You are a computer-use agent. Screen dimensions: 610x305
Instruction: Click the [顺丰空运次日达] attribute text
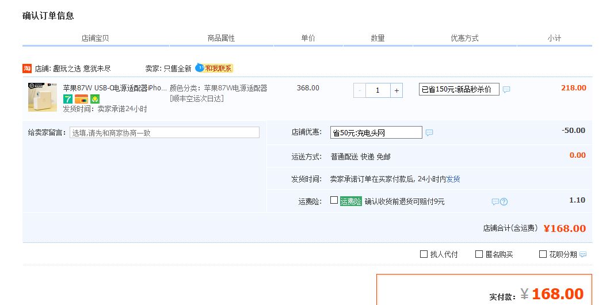coord(197,99)
